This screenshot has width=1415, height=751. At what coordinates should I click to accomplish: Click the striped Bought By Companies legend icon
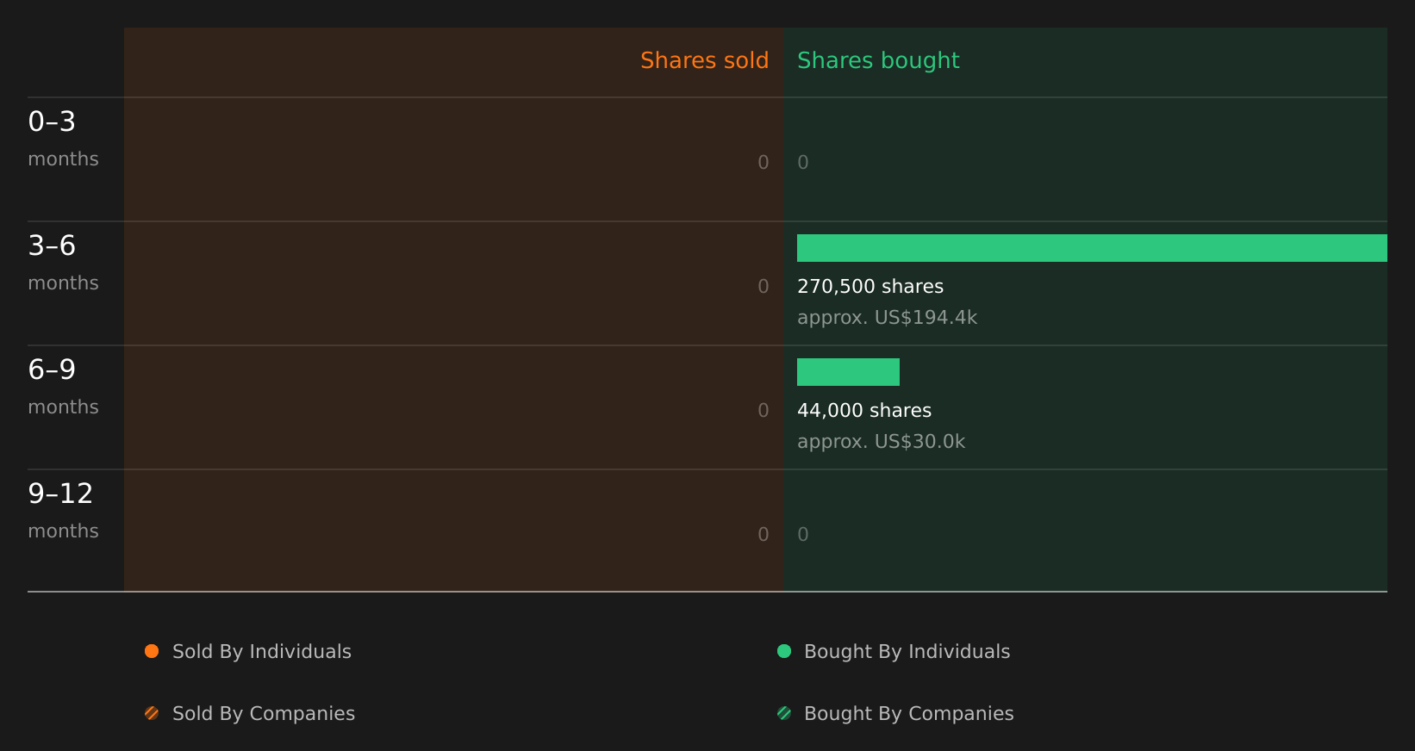pos(784,713)
